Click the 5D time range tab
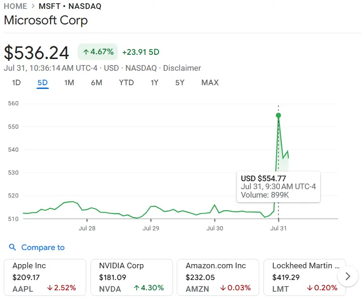Viewport: 361px width, 302px height. [x=43, y=83]
